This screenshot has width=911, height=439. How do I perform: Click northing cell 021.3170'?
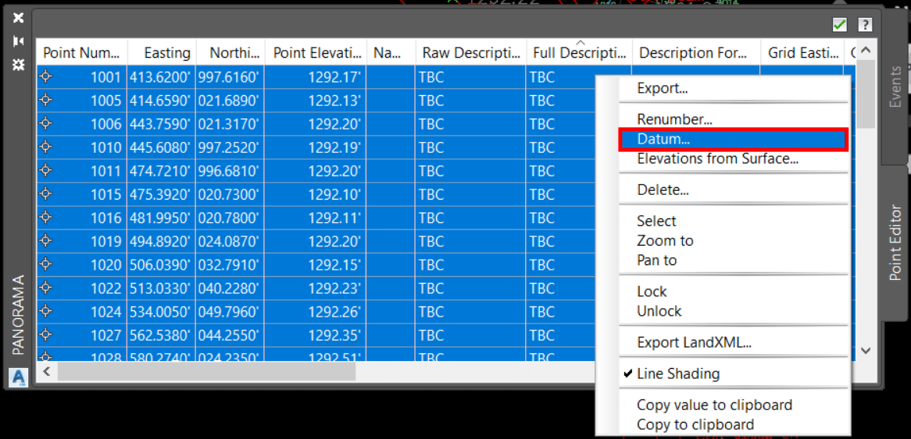(x=230, y=123)
